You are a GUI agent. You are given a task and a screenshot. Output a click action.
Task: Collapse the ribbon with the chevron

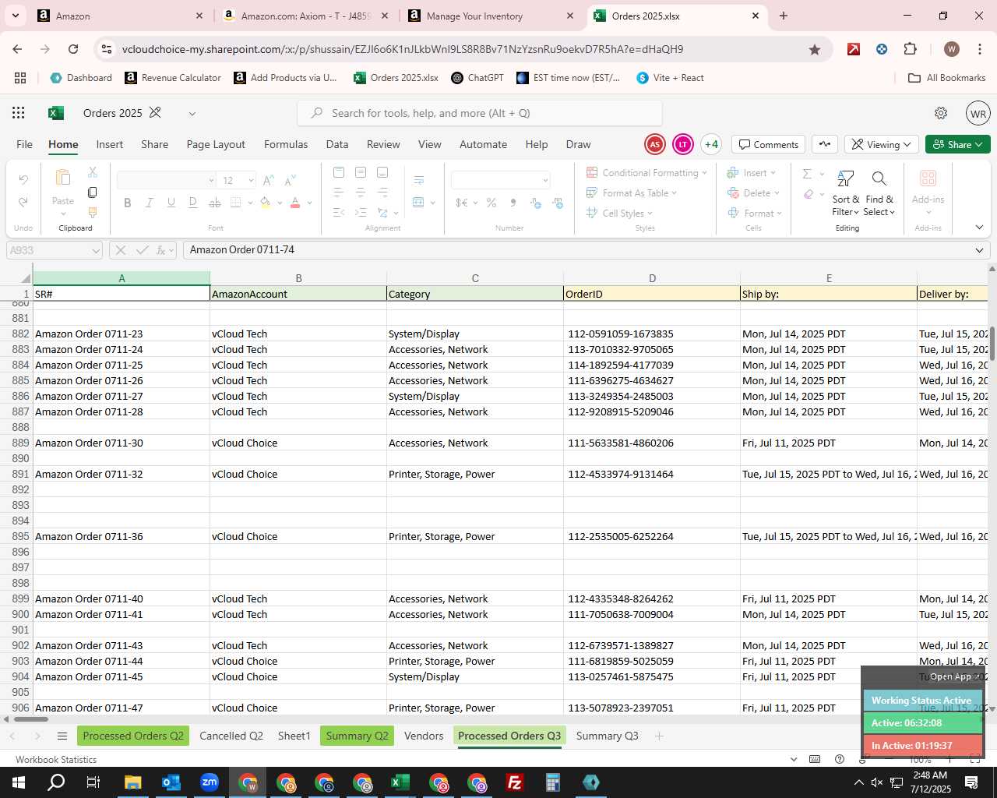coord(979,228)
